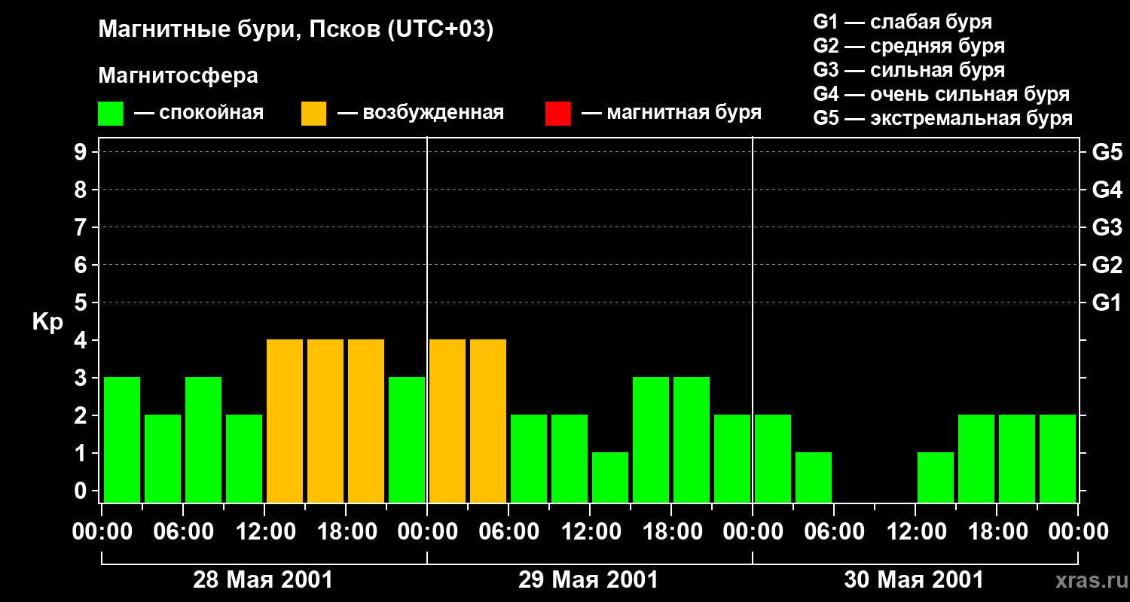Click the right-axis 'G1' level label
Image resolution: width=1130 pixels, height=602 pixels.
(1107, 303)
